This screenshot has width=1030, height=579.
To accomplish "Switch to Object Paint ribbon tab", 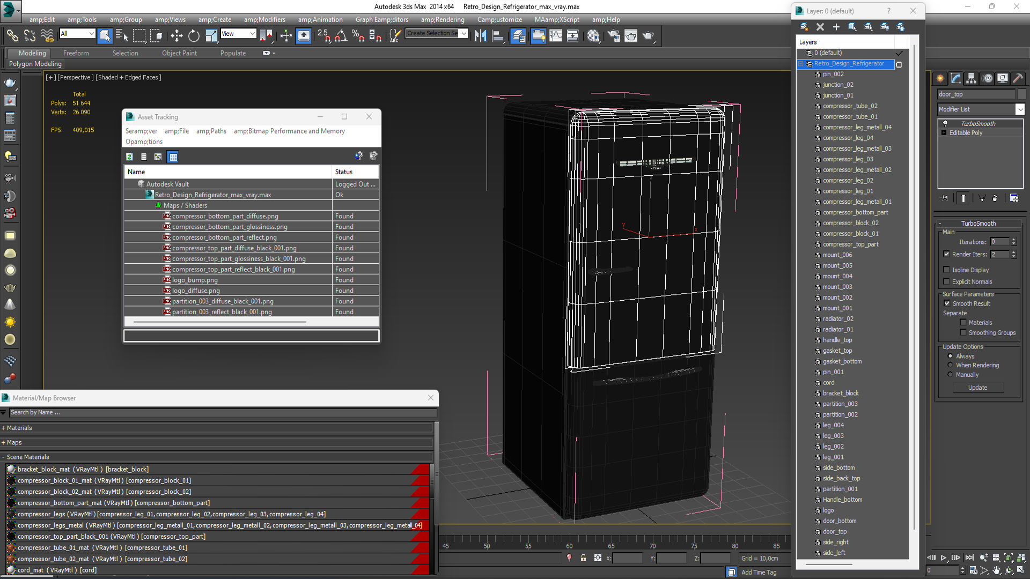I will click(179, 53).
